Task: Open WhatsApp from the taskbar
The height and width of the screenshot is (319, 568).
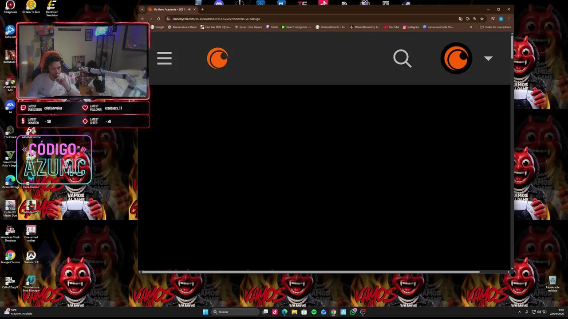Action: [353, 312]
